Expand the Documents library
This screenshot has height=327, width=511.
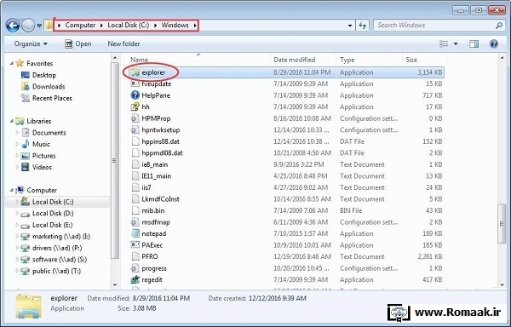pos(17,133)
